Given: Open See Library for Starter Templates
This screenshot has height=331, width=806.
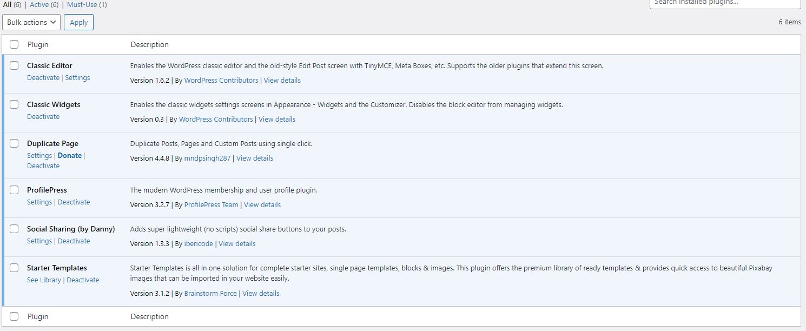Looking at the screenshot, I should tap(44, 280).
